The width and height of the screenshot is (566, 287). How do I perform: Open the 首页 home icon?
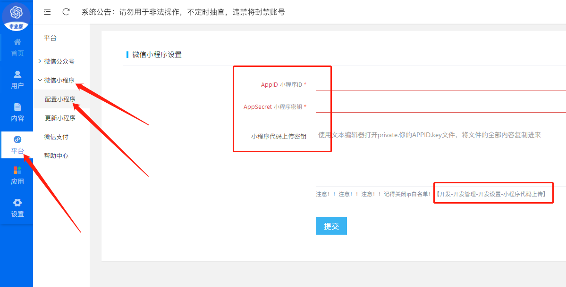[17, 42]
